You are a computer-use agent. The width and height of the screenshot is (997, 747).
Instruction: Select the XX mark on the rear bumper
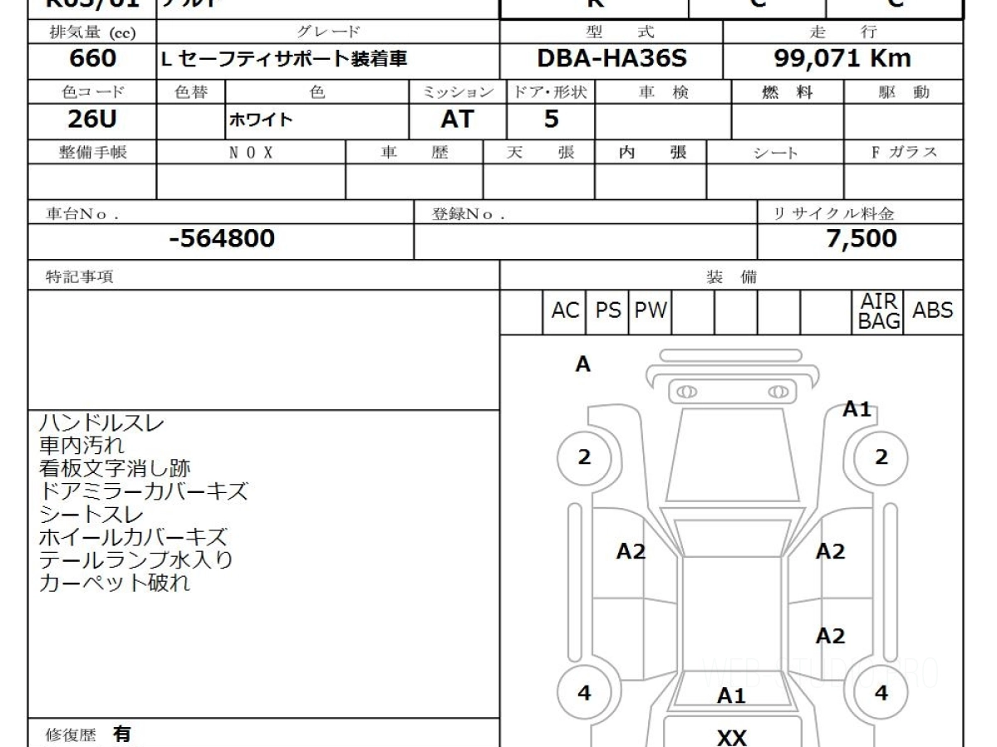pos(731,737)
